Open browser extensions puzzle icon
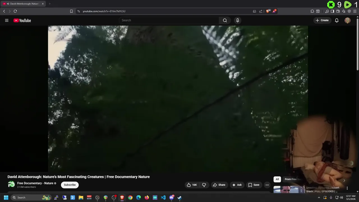 (x=312, y=11)
